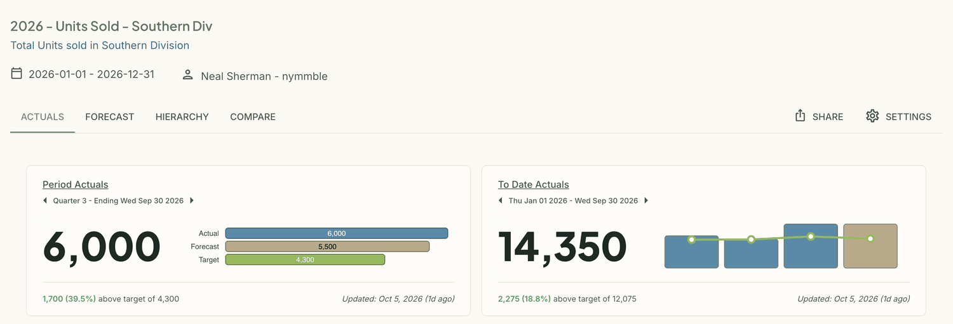This screenshot has width=953, height=324.
Task: Click the 6,000 period actuals value
Action: tap(102, 247)
